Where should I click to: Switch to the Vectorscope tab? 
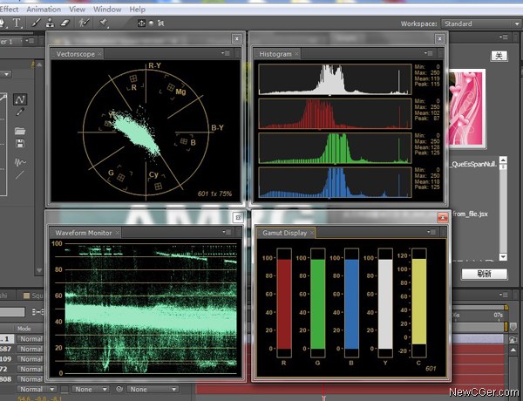(75, 54)
